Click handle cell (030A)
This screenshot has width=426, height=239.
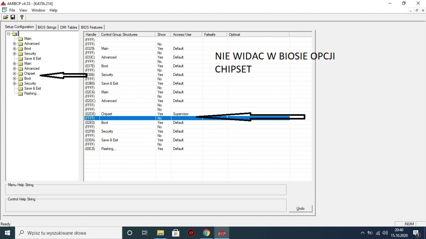point(90,140)
